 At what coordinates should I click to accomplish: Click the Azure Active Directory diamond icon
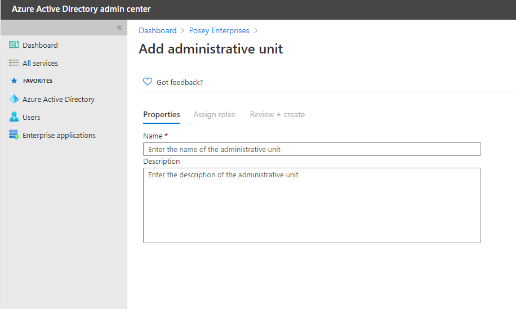[14, 99]
